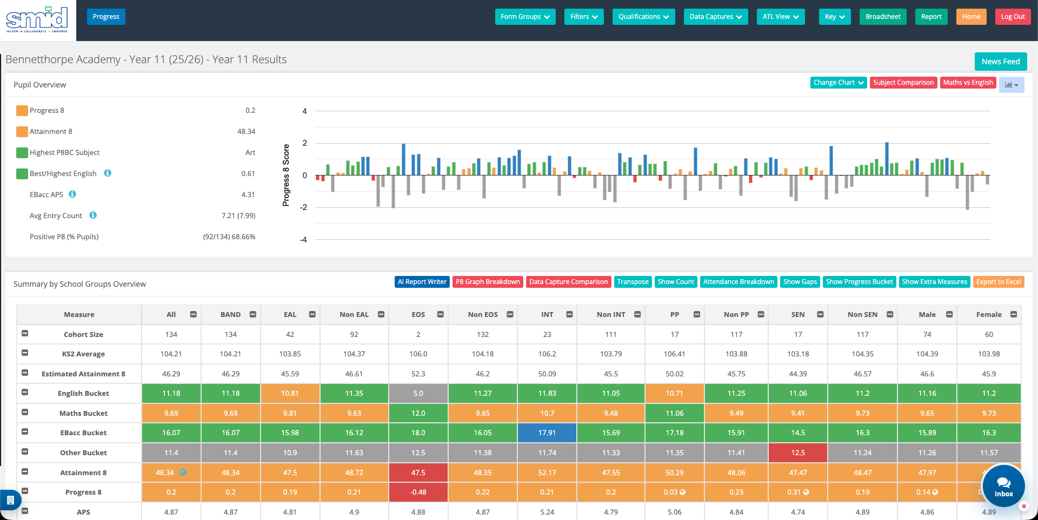Collapse the Male column
This screenshot has height=520, width=1038.
pos(949,314)
